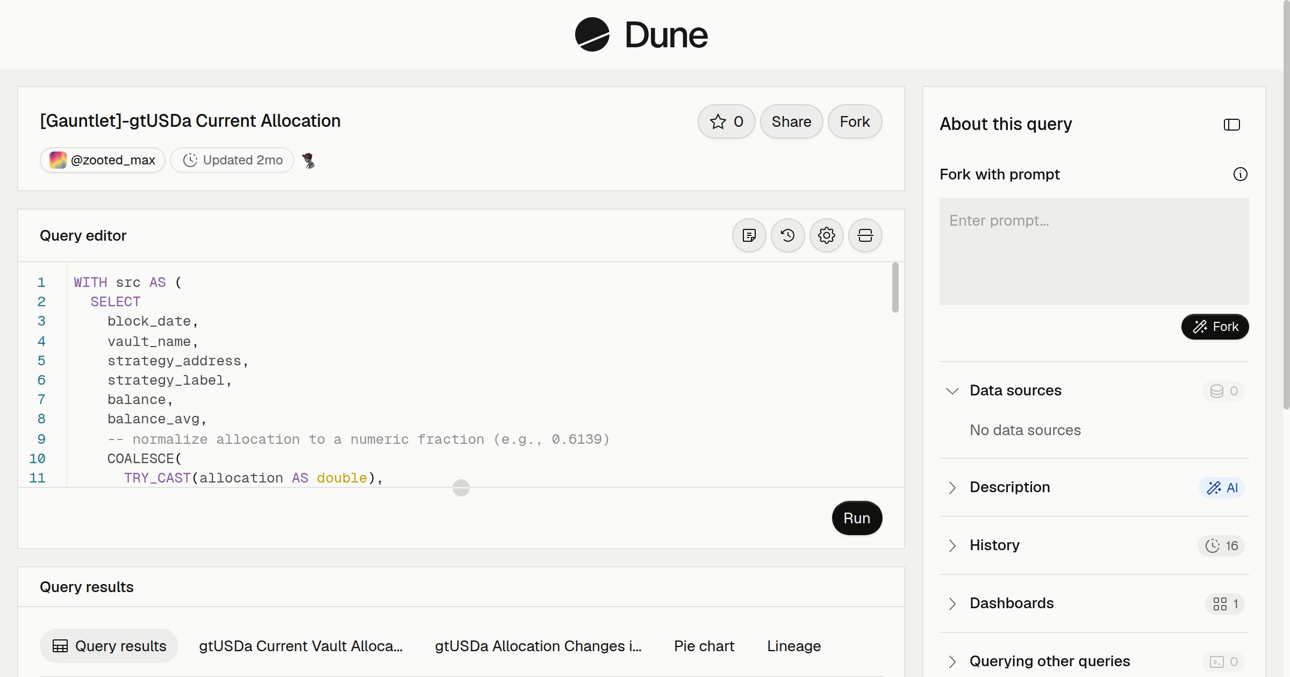Toggle About this query sidebar panel icon
Image resolution: width=1290 pixels, height=677 pixels.
pos(1231,125)
